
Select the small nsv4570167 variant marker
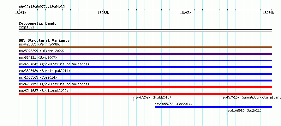pyautogui.click(x=221, y=100)
